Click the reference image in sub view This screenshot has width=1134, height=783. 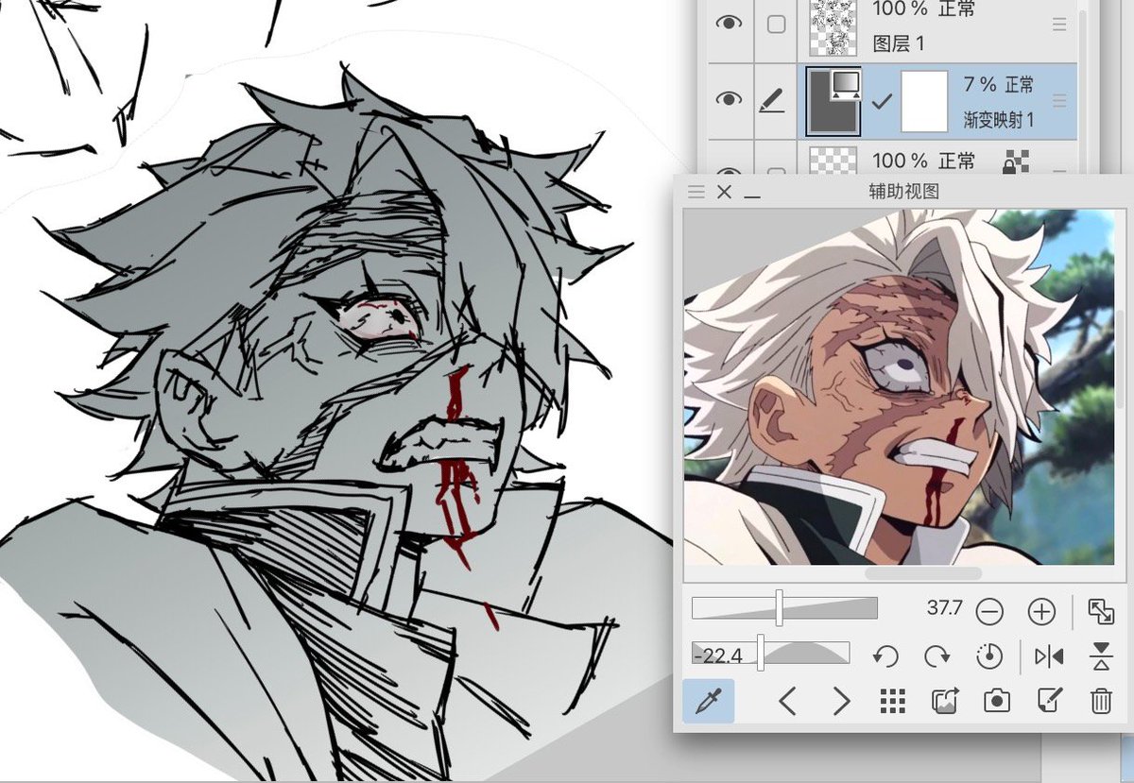tap(899, 387)
